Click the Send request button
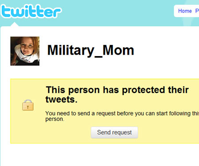 coord(115,132)
